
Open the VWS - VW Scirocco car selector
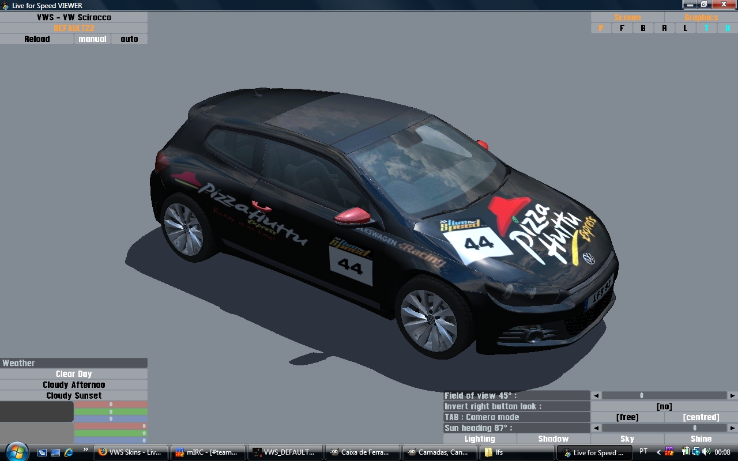click(x=74, y=17)
